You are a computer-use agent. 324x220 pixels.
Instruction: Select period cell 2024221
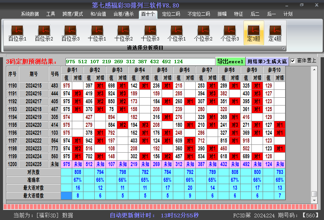33,133
